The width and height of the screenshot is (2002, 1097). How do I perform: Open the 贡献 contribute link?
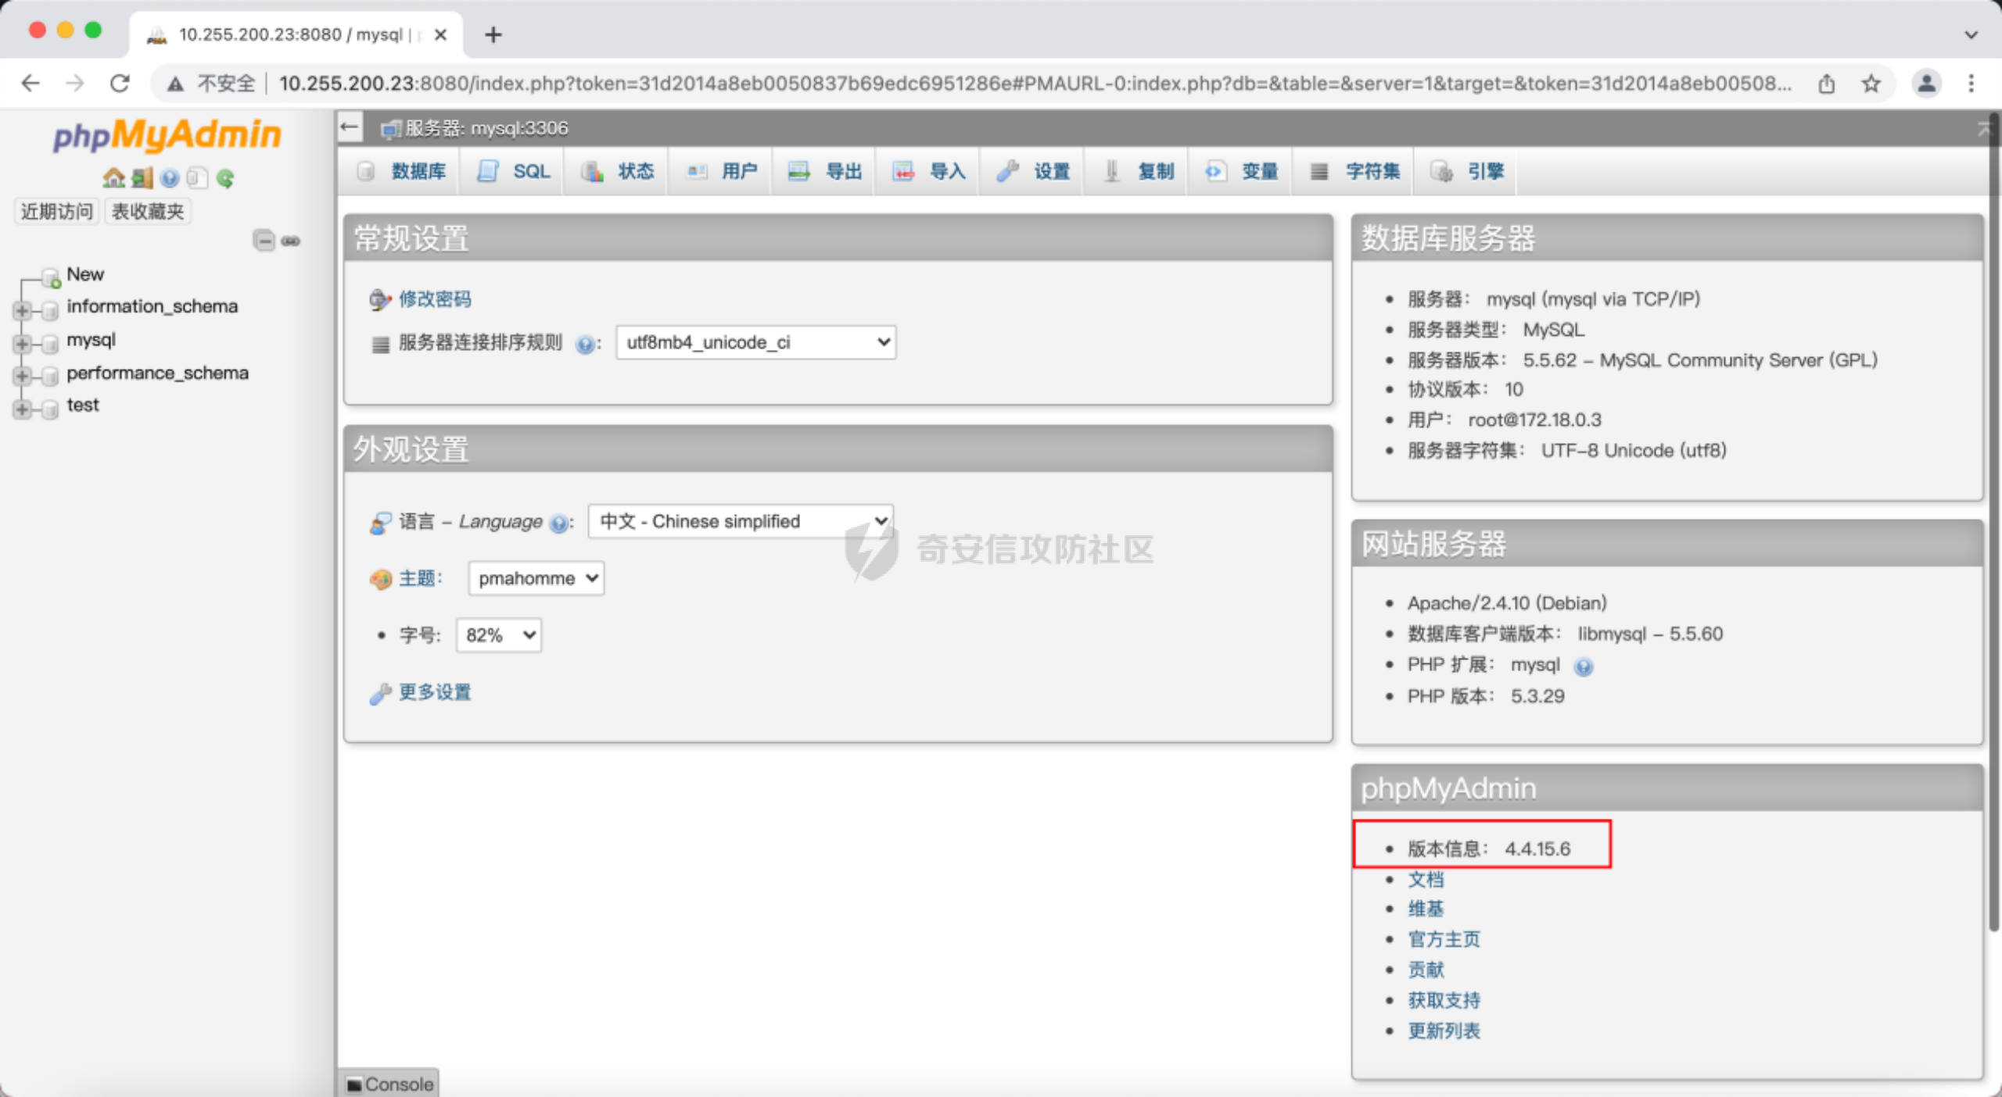[1426, 970]
